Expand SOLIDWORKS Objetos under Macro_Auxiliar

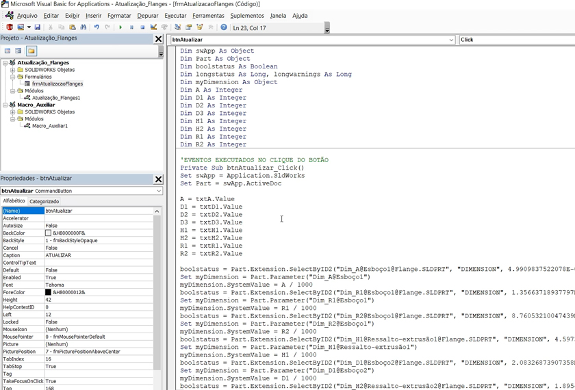tap(13, 112)
